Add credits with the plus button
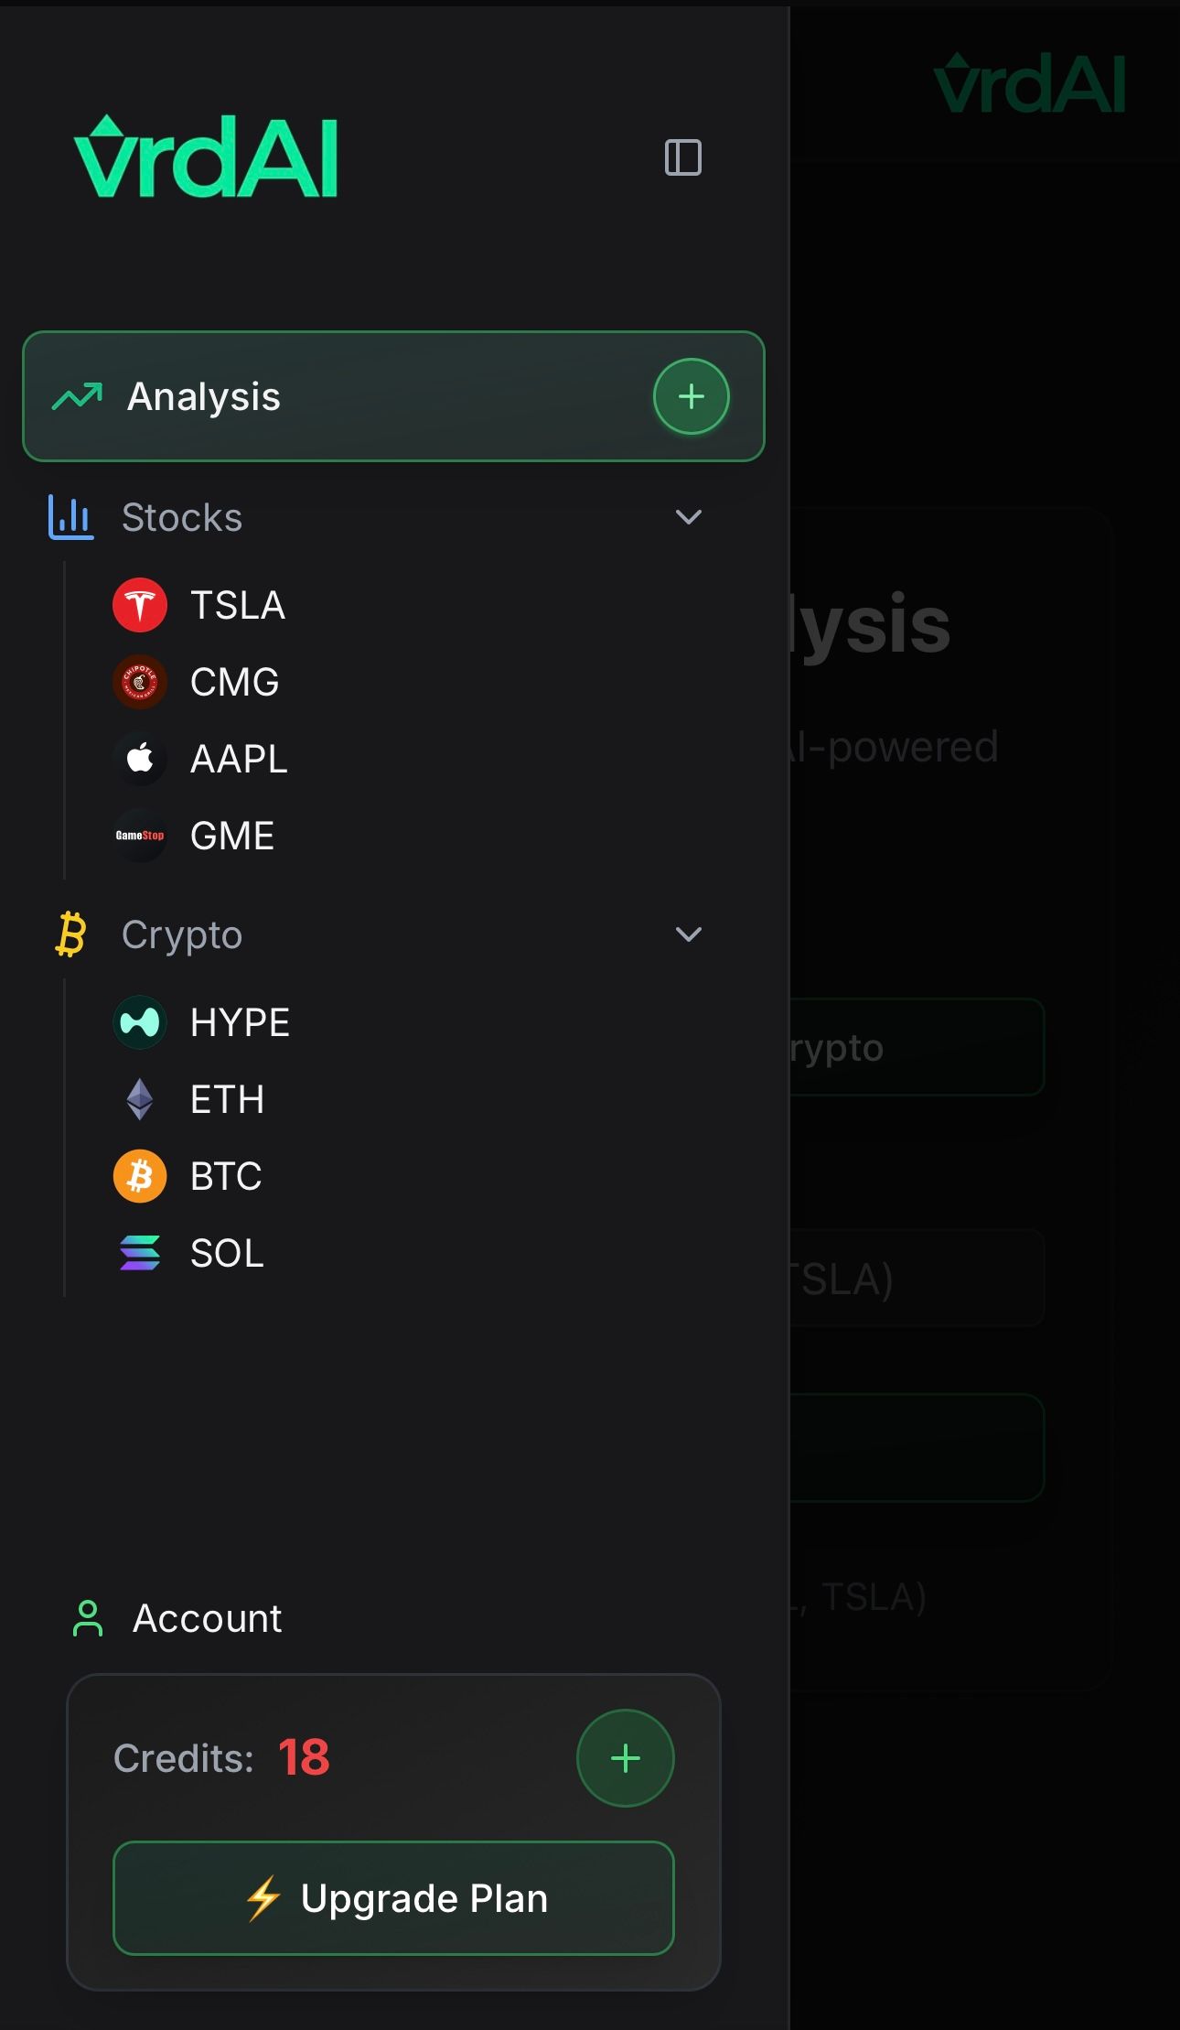This screenshot has height=2030, width=1180. pyautogui.click(x=625, y=1758)
